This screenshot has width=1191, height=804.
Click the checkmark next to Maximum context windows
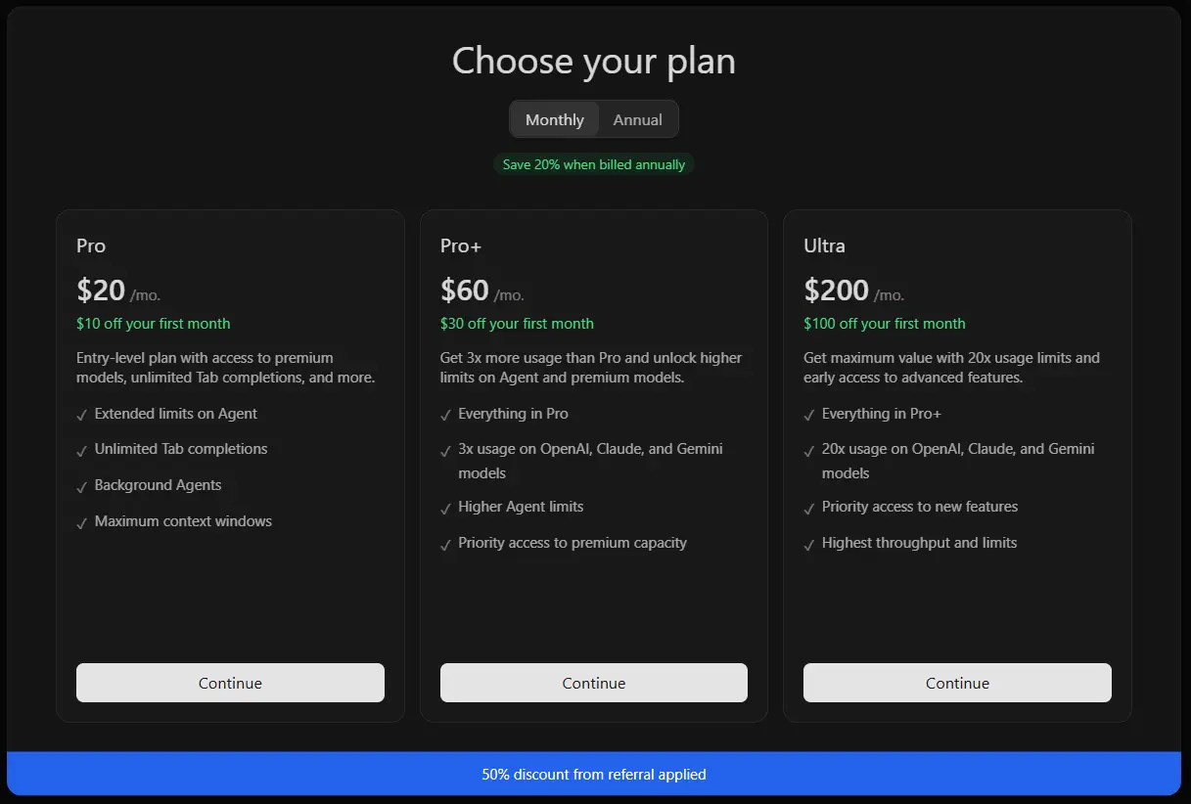click(x=82, y=522)
